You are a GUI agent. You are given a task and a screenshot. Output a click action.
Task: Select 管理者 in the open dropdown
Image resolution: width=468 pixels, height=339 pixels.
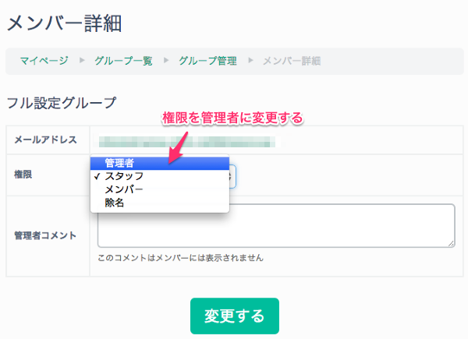tap(121, 163)
